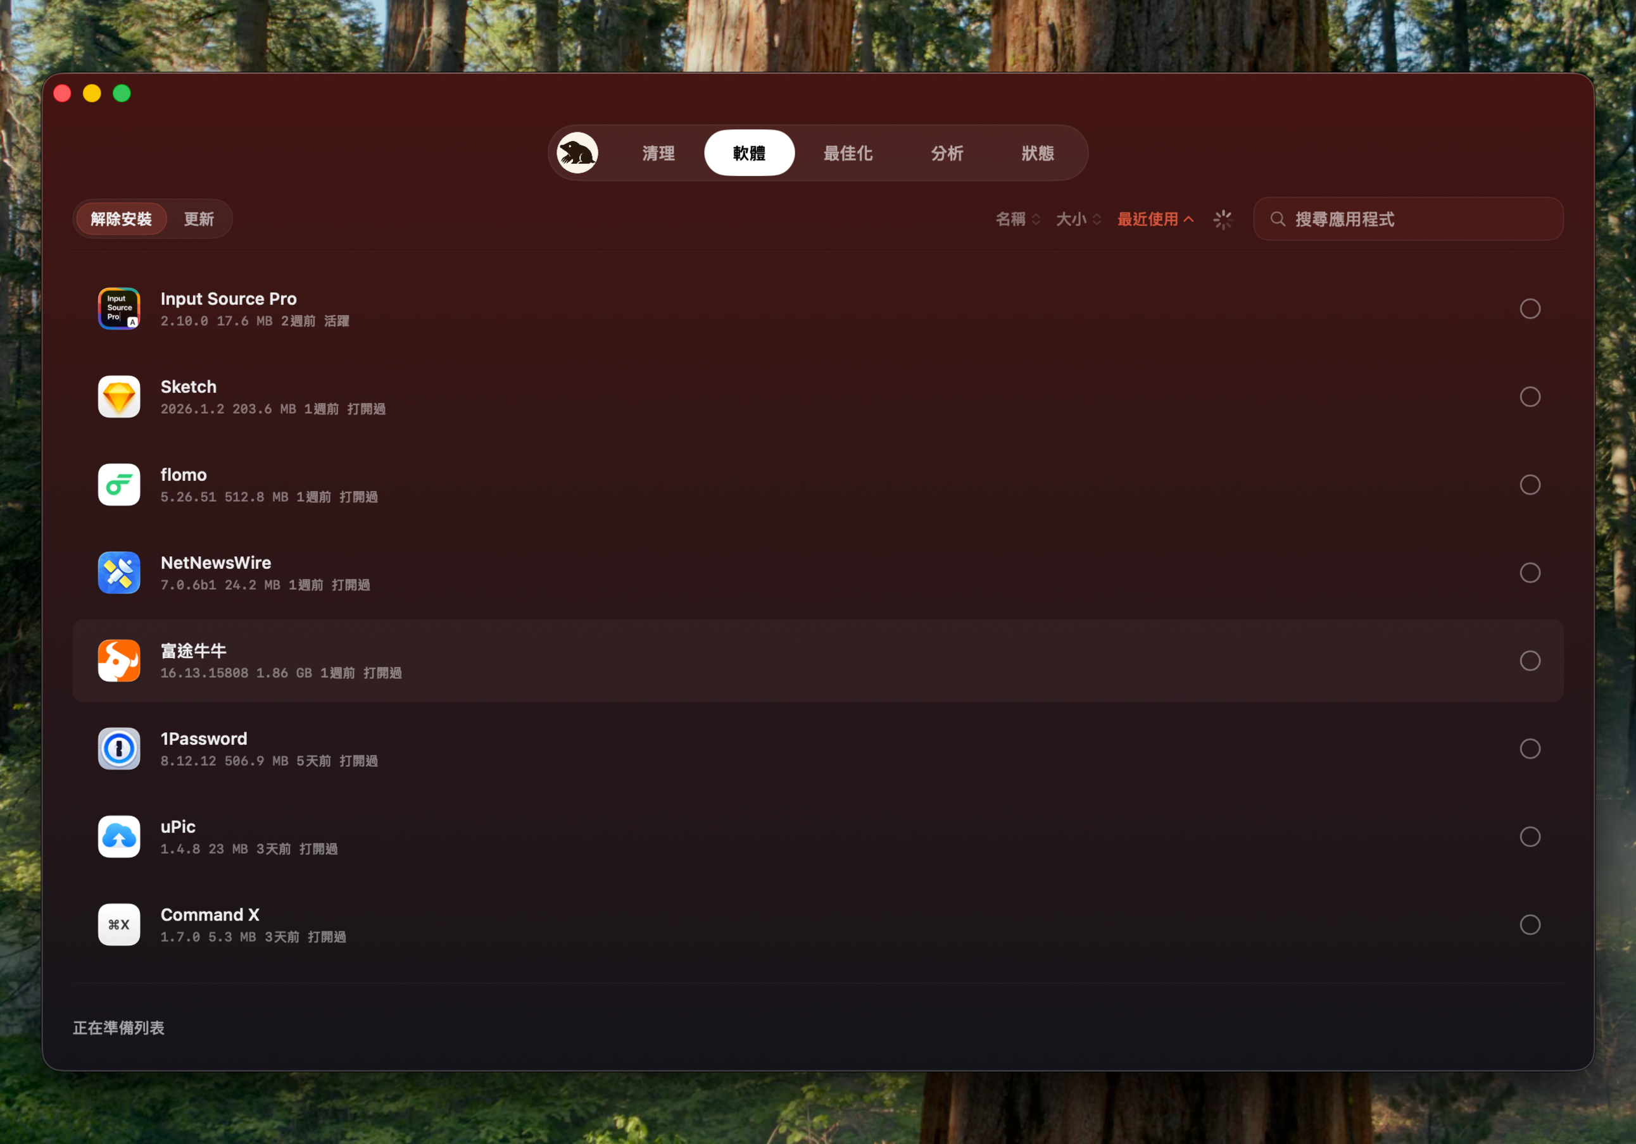
Task: Click the 富途牛牛 app name
Action: (x=193, y=651)
